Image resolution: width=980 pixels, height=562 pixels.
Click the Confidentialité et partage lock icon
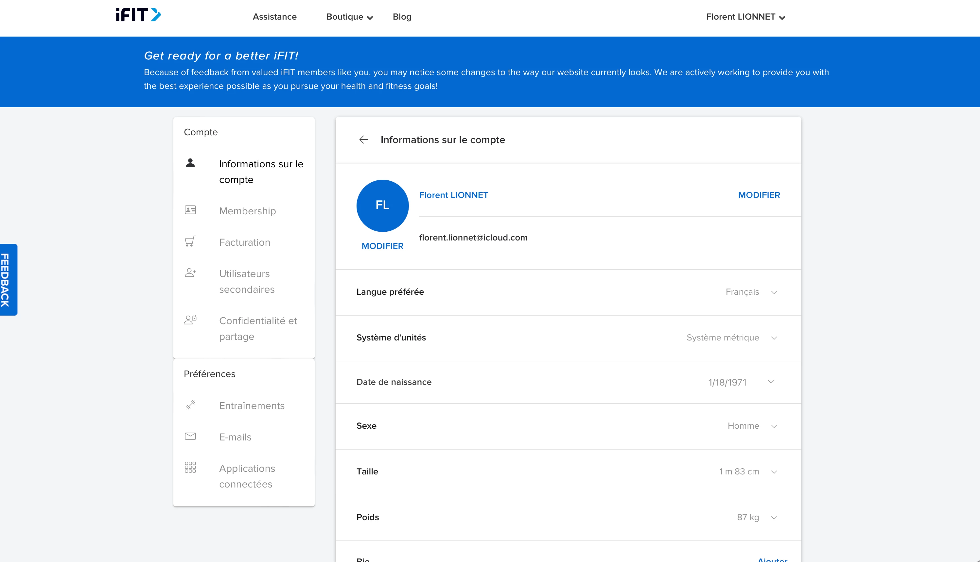point(190,320)
